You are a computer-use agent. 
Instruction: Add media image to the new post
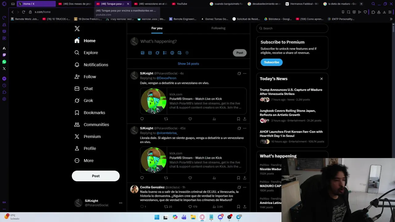(143, 53)
